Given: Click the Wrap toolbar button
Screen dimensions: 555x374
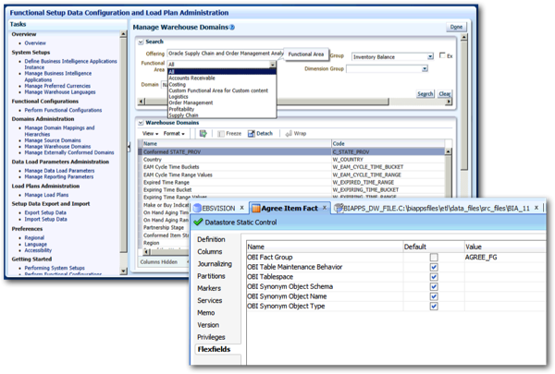Looking at the screenshot, I should (296, 134).
